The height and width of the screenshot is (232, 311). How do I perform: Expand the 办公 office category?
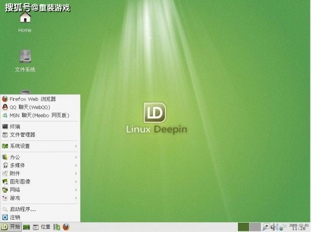click(40, 157)
